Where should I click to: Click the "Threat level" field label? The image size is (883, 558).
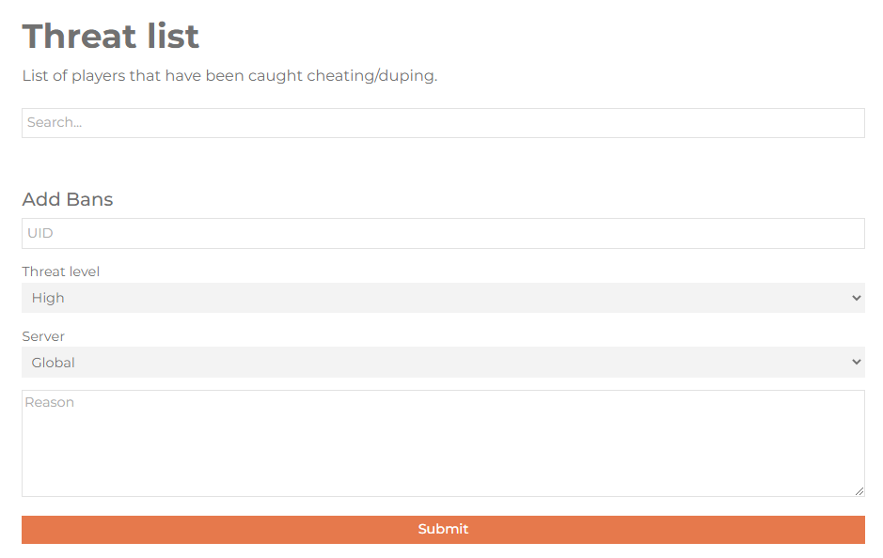coord(61,271)
